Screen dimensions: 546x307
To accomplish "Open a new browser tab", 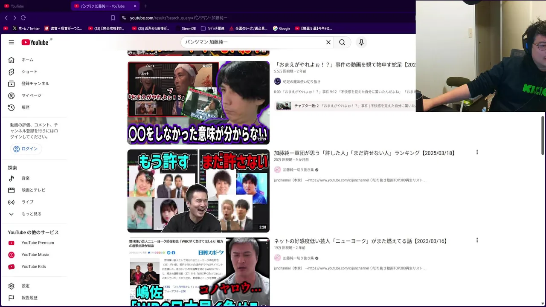I will [x=145, y=6].
